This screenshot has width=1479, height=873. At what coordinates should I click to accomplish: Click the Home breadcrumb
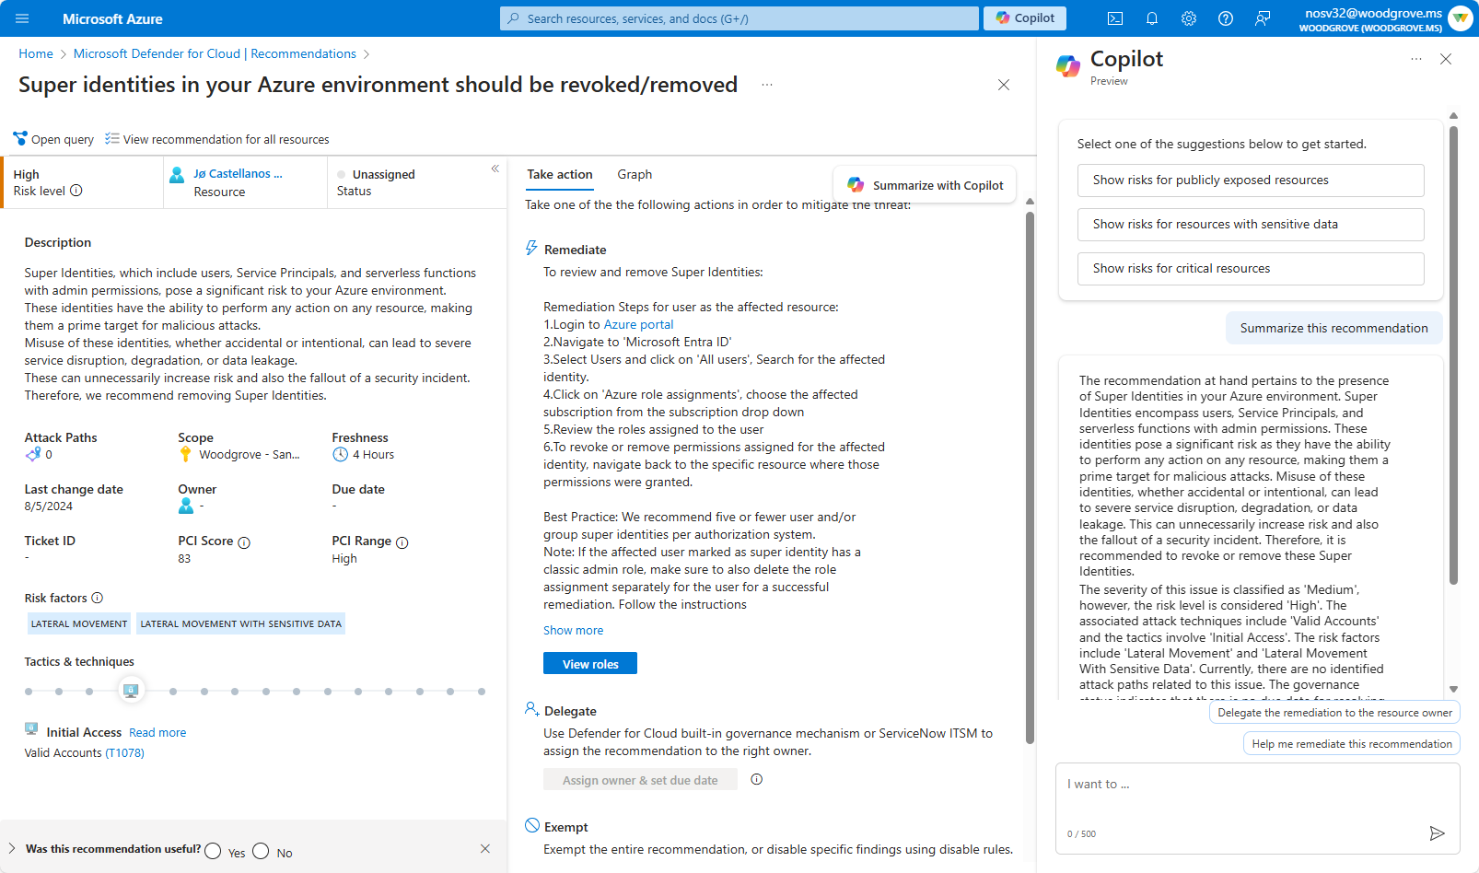pyautogui.click(x=36, y=53)
